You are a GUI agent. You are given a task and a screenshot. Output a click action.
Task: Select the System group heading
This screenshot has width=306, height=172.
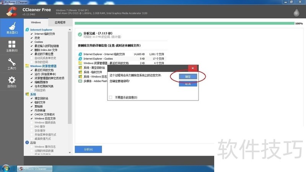(33, 94)
